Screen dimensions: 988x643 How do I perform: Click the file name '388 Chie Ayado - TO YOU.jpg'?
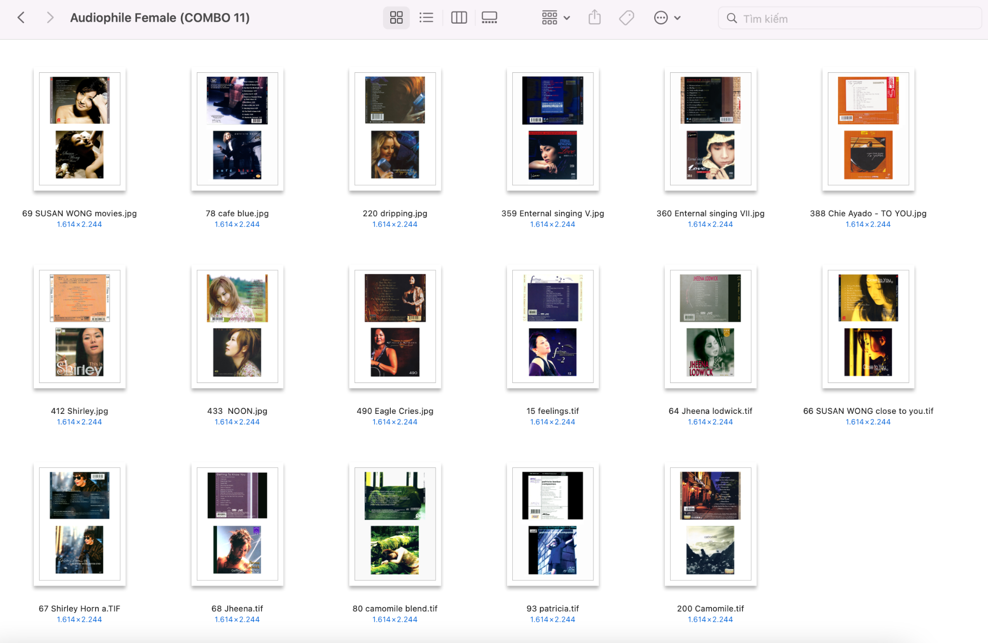(868, 213)
